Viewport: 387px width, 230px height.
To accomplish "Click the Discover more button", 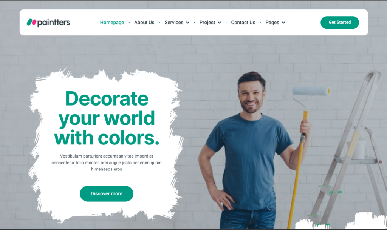I will click(106, 193).
